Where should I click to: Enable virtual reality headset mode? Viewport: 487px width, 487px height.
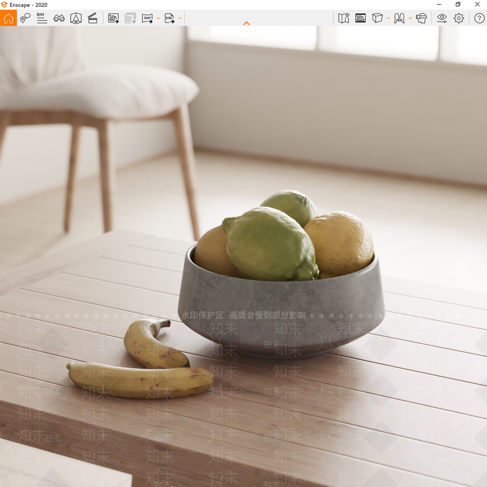point(422,18)
